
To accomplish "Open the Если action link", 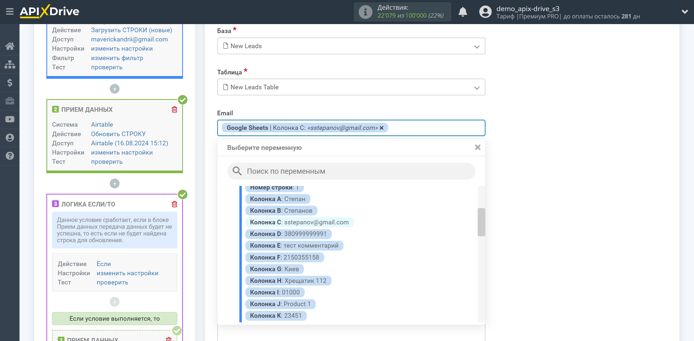I will coord(104,264).
